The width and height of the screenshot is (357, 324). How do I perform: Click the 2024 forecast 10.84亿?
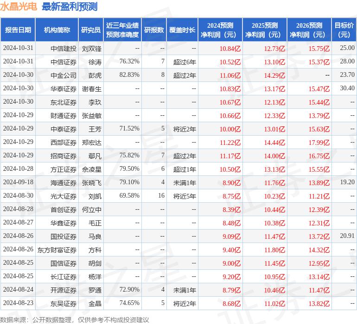pos(230,49)
